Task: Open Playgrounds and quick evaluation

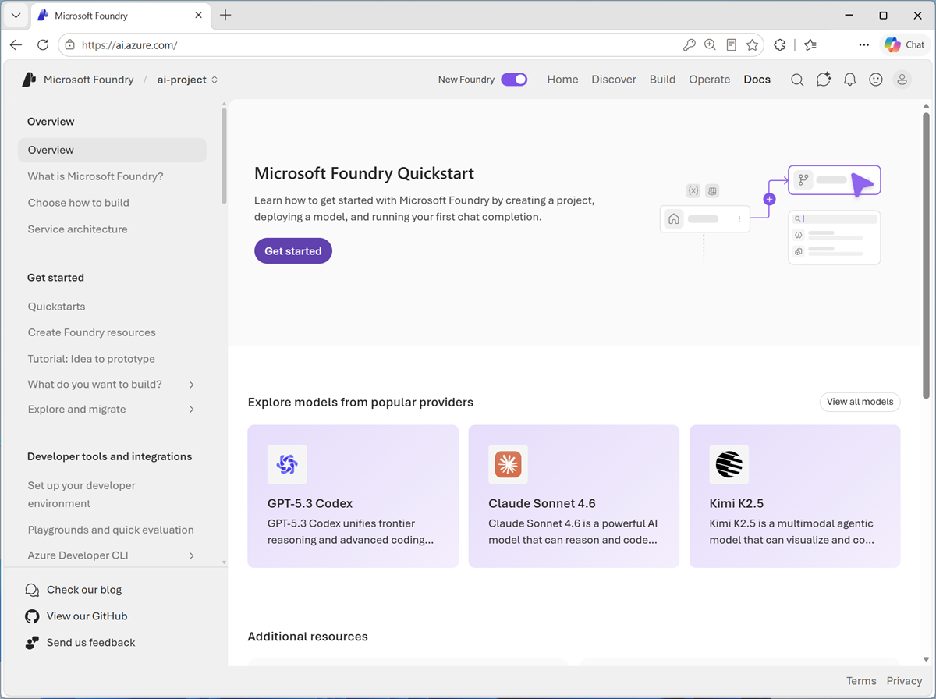Action: pos(111,530)
